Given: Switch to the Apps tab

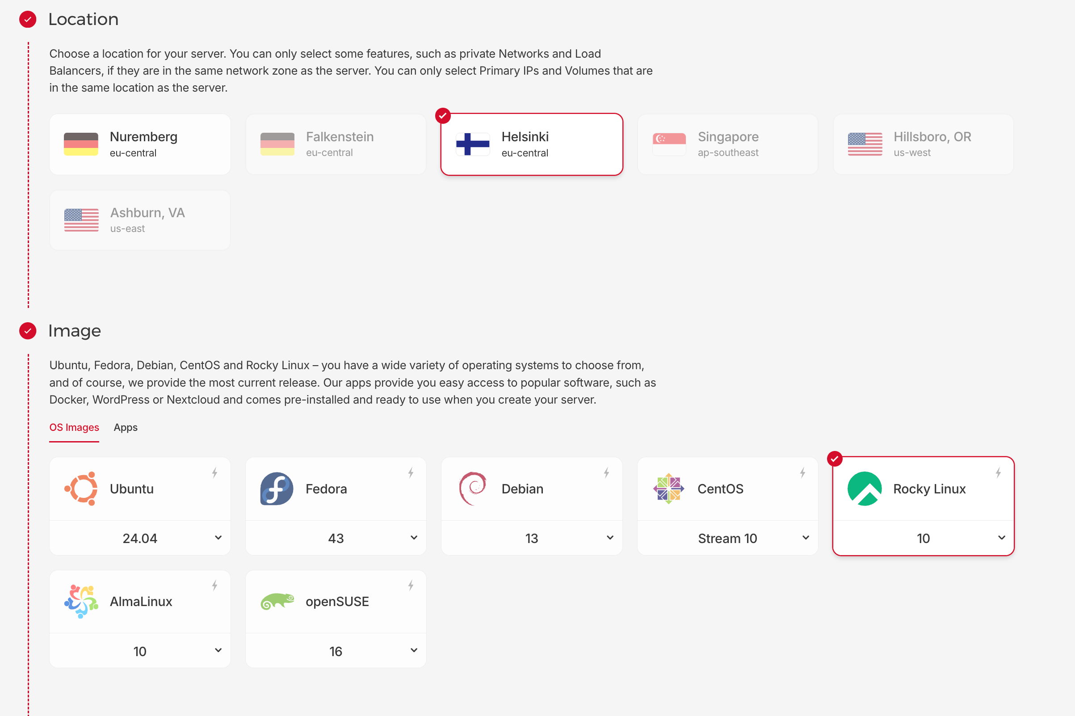Looking at the screenshot, I should (x=126, y=427).
